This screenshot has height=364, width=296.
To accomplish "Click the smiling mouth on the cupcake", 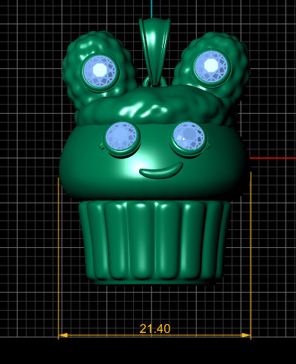I will [x=161, y=170].
